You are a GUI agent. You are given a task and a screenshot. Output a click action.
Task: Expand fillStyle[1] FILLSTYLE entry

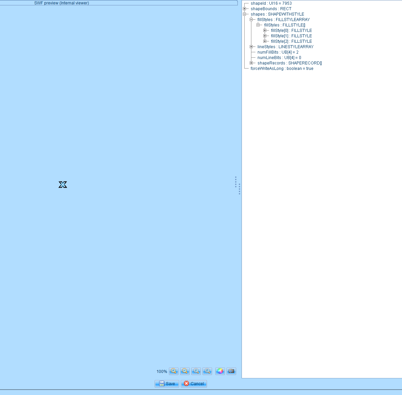point(265,36)
